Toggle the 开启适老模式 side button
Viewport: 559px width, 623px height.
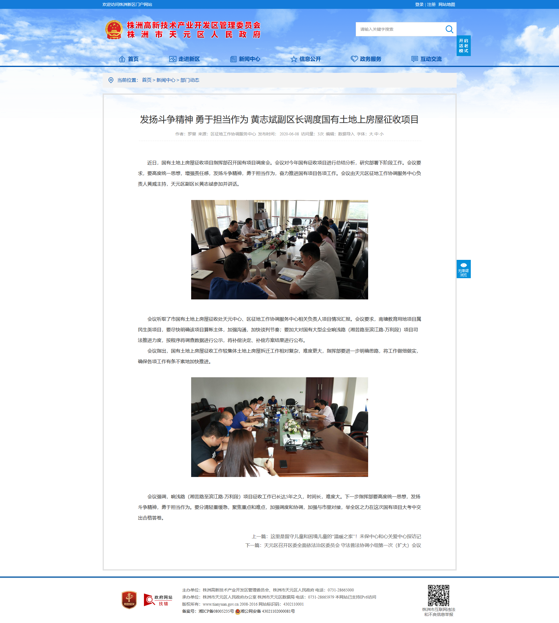point(463,46)
